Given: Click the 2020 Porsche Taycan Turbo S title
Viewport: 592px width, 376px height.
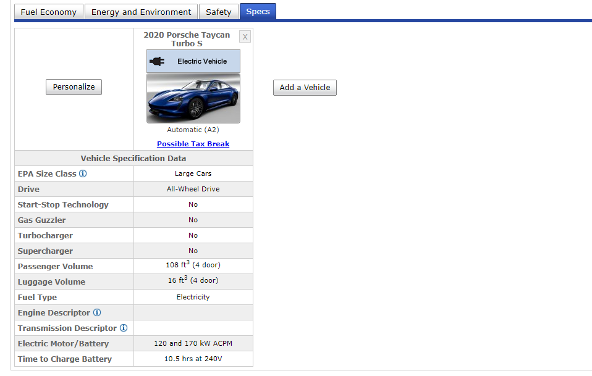Looking at the screenshot, I should point(187,39).
